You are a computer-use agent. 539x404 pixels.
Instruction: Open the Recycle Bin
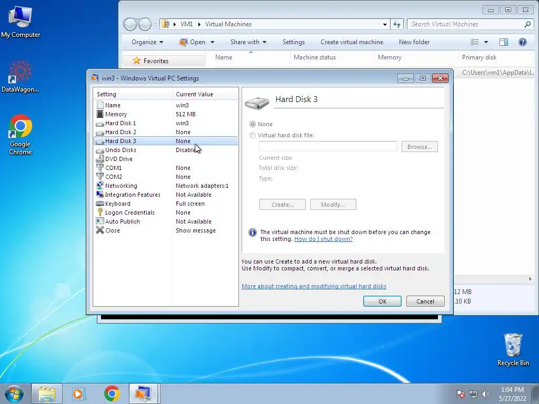click(513, 350)
